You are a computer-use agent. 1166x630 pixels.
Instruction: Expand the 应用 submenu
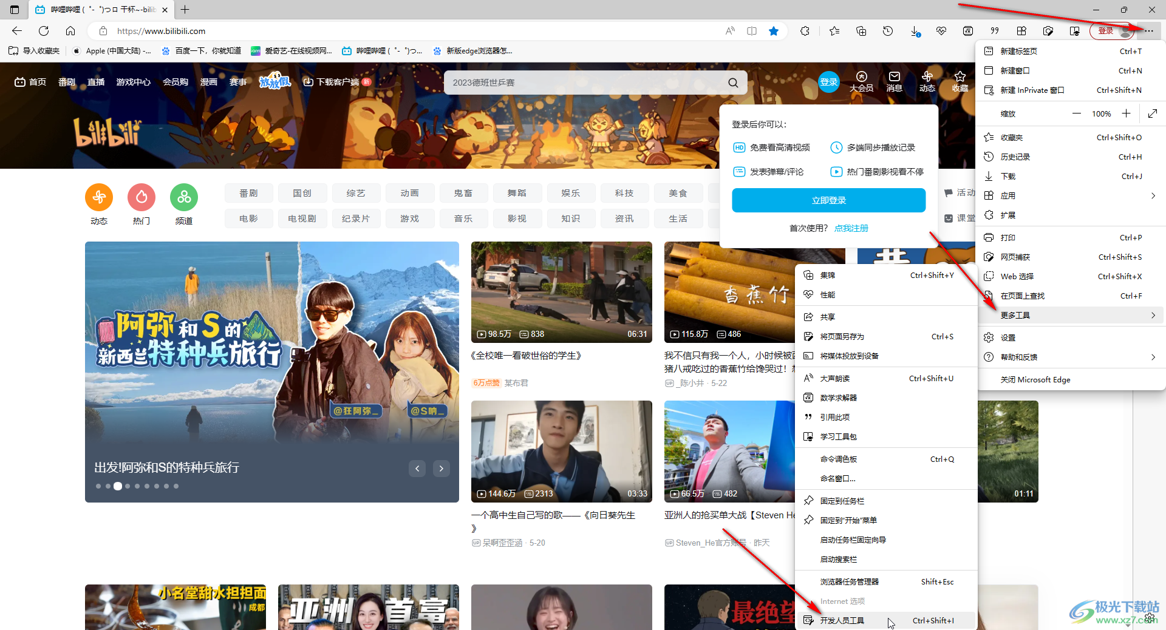click(1071, 195)
